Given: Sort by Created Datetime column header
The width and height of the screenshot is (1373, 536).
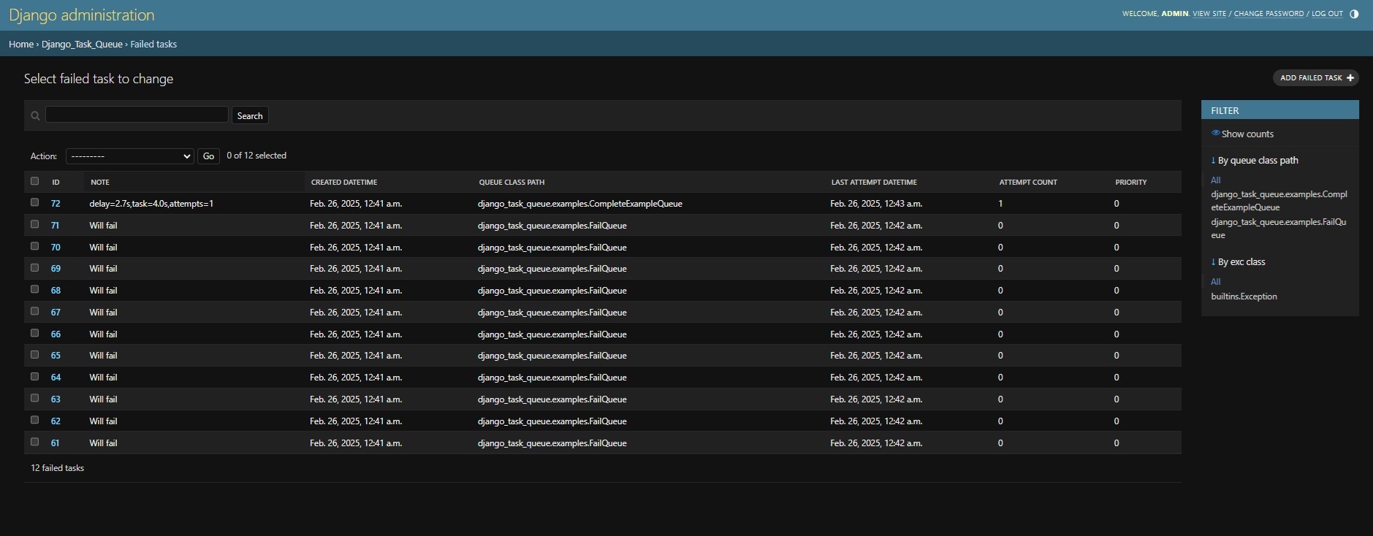Looking at the screenshot, I should click(344, 182).
